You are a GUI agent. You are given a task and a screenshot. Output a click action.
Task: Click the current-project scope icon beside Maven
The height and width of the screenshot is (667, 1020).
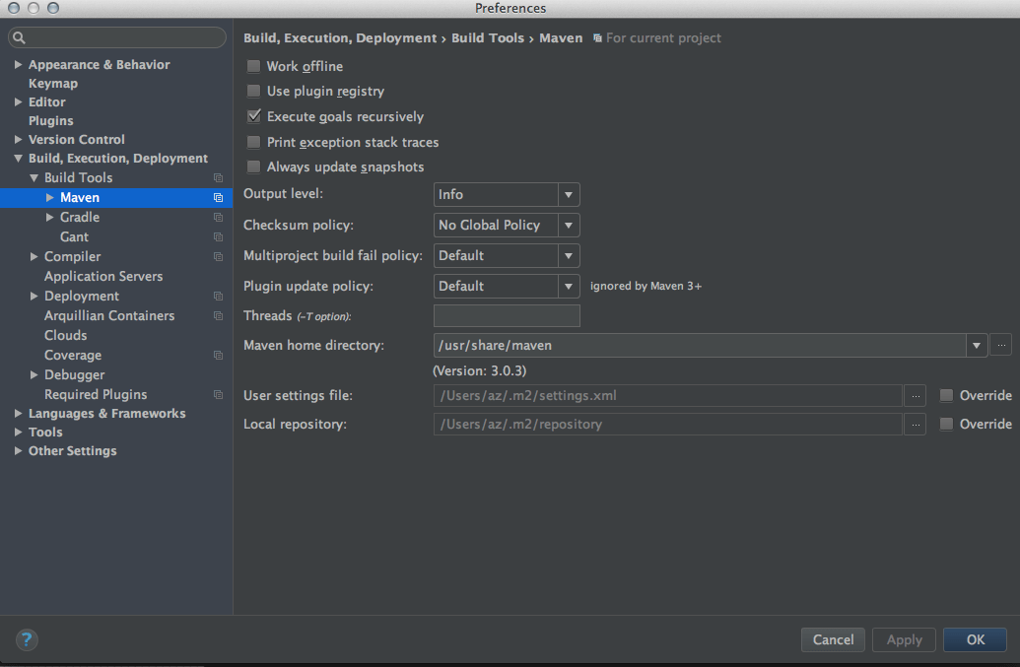(x=218, y=197)
